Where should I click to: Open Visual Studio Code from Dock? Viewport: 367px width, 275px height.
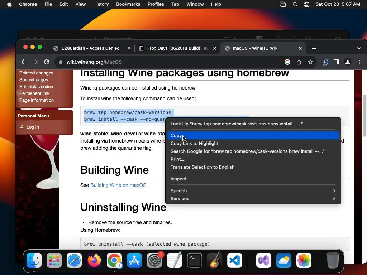coord(234,260)
